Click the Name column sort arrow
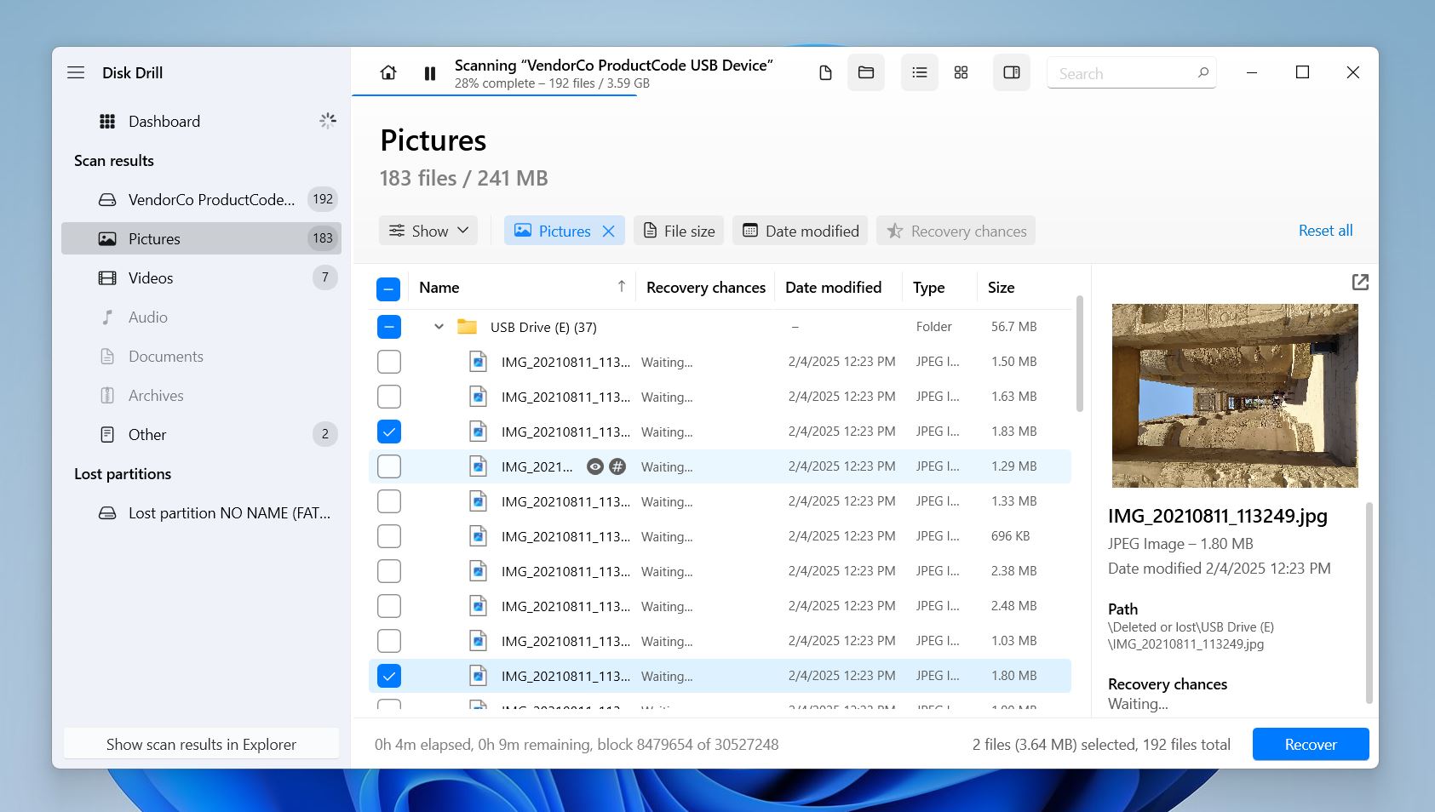The height and width of the screenshot is (812, 1435). click(622, 287)
